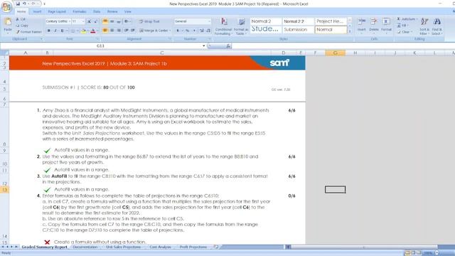The width and height of the screenshot is (455, 256).
Task: Set Top Align vertical alignment
Action: [105, 21]
